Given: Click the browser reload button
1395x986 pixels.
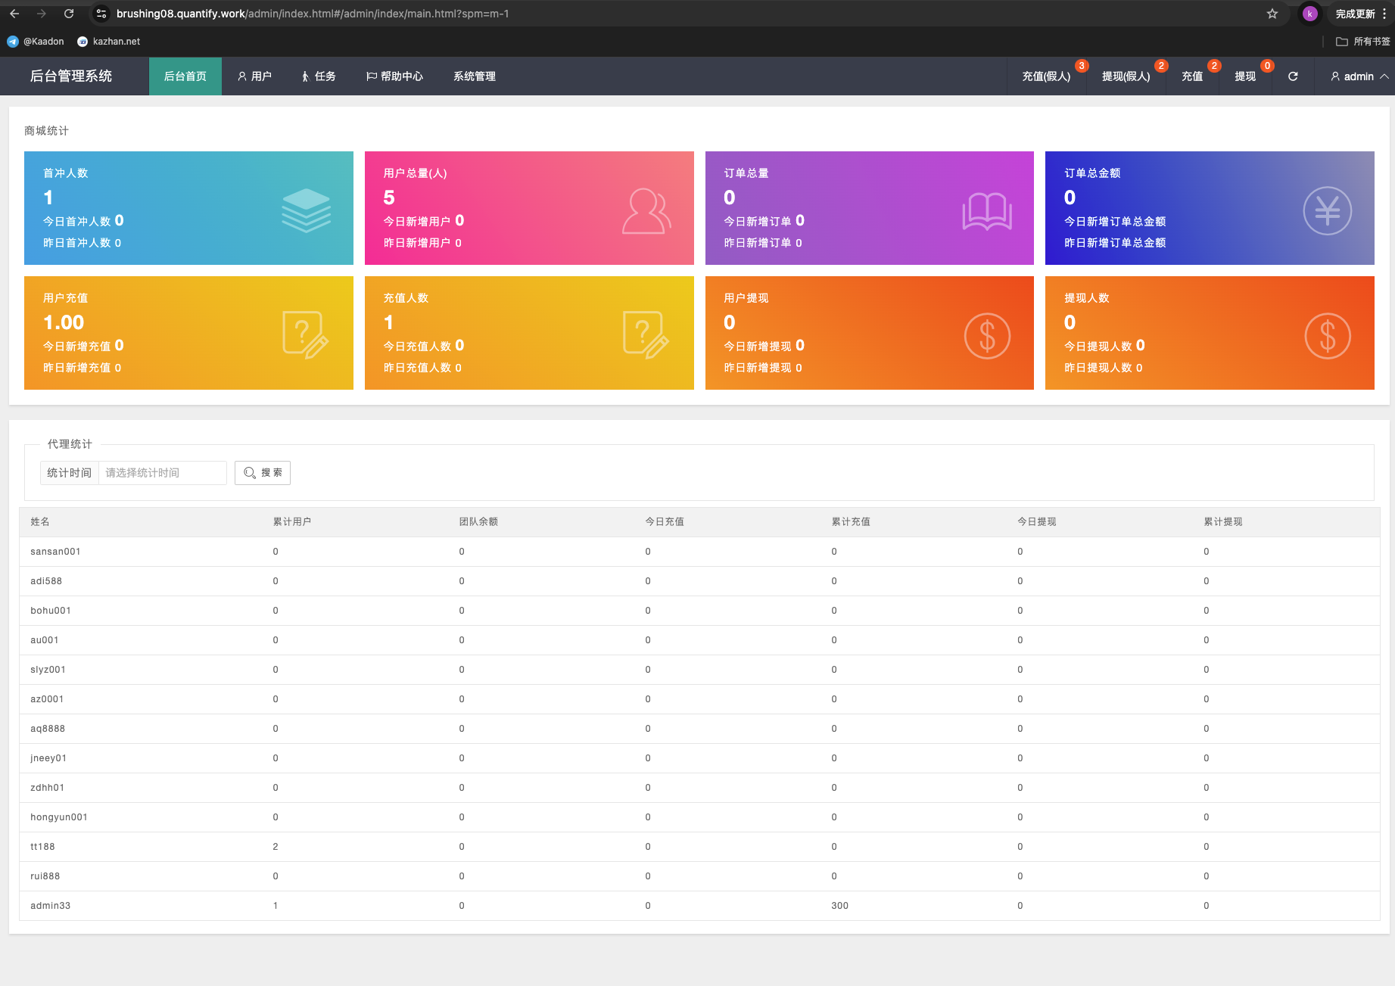Looking at the screenshot, I should click(x=69, y=14).
